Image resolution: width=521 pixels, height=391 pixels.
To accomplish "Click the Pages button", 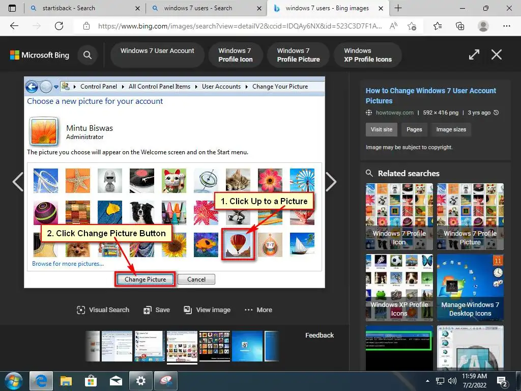I will (x=414, y=129).
